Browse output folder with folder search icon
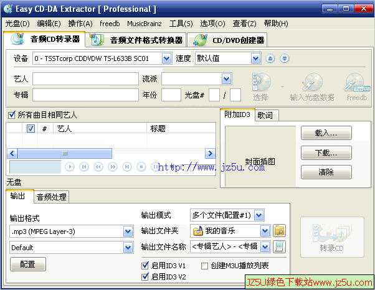The width and height of the screenshot is (375, 290). [279, 231]
